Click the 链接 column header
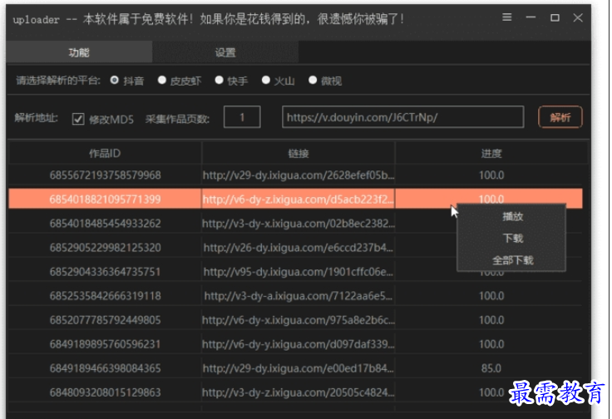 (x=299, y=153)
